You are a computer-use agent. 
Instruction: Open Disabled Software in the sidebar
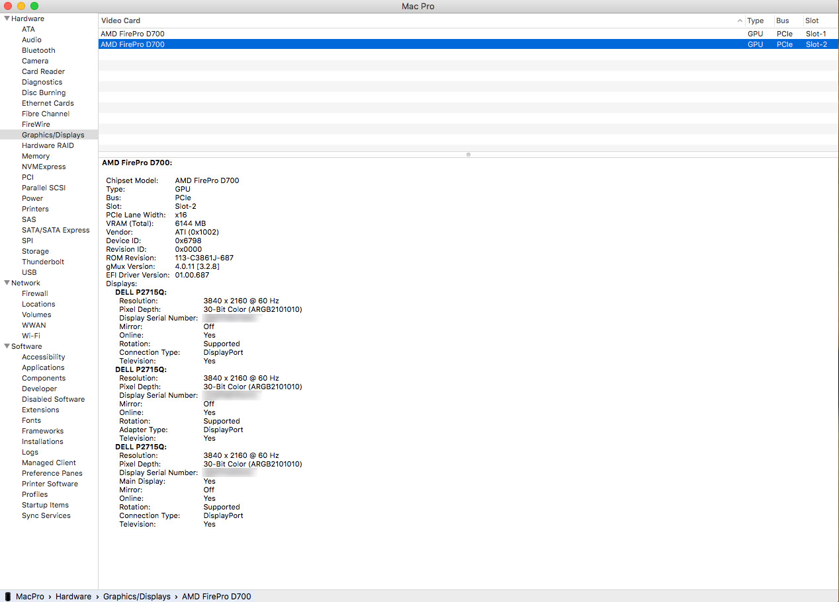tap(54, 399)
